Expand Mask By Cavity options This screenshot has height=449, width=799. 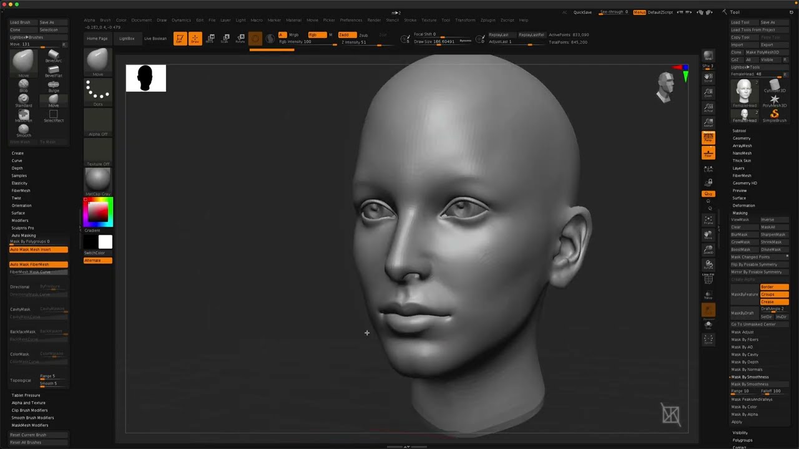click(745, 354)
